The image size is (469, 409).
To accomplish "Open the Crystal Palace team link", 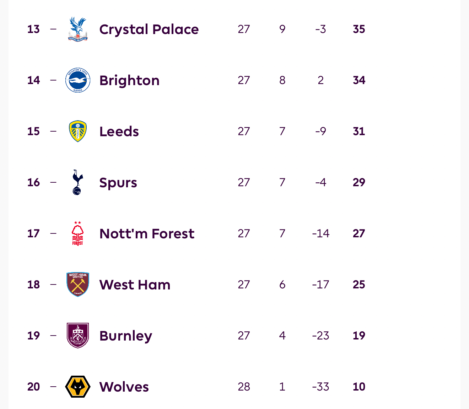I will tap(149, 29).
